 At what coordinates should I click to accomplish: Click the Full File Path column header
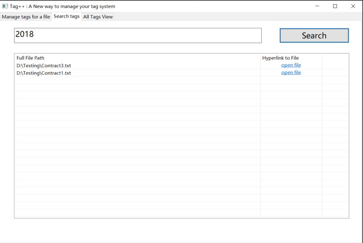click(x=137, y=58)
